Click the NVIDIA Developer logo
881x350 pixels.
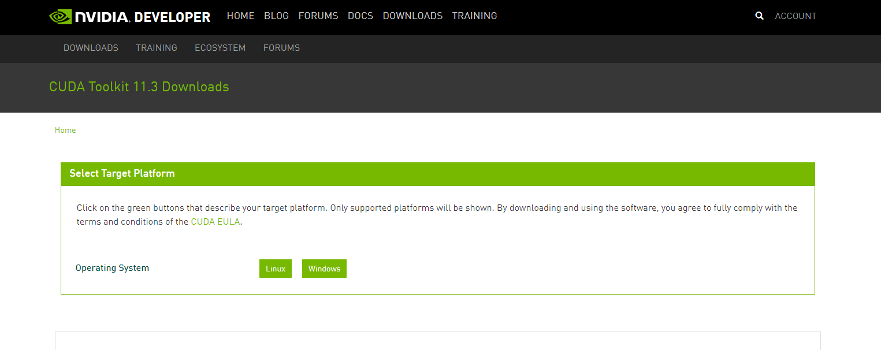click(130, 16)
